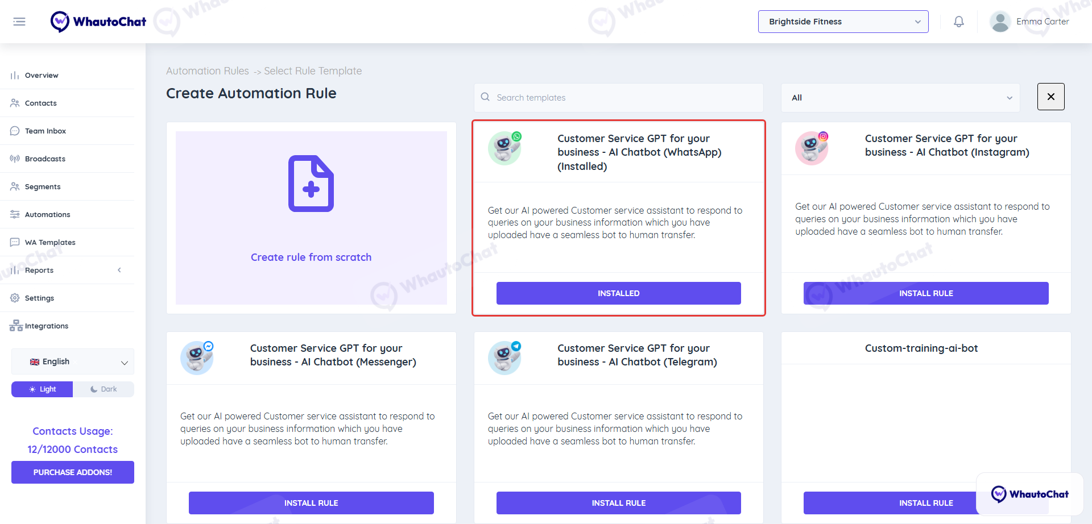Click the Automations sliders icon

click(x=15, y=214)
